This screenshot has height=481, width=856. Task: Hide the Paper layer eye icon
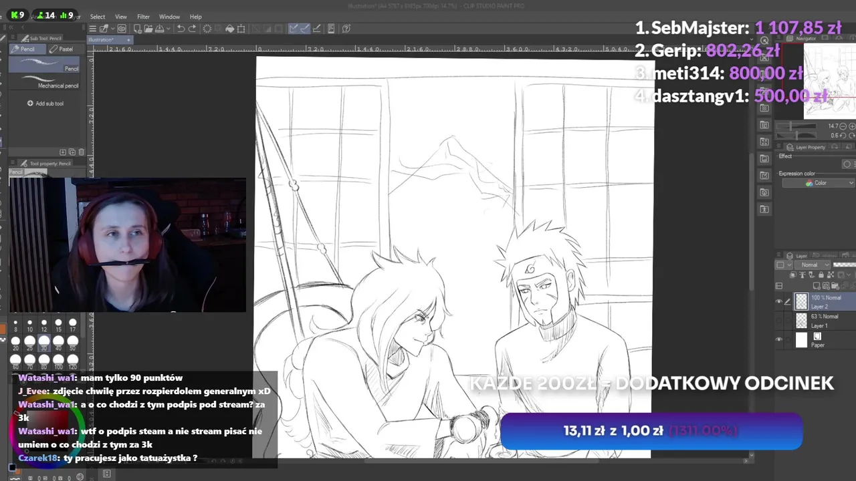coord(778,339)
